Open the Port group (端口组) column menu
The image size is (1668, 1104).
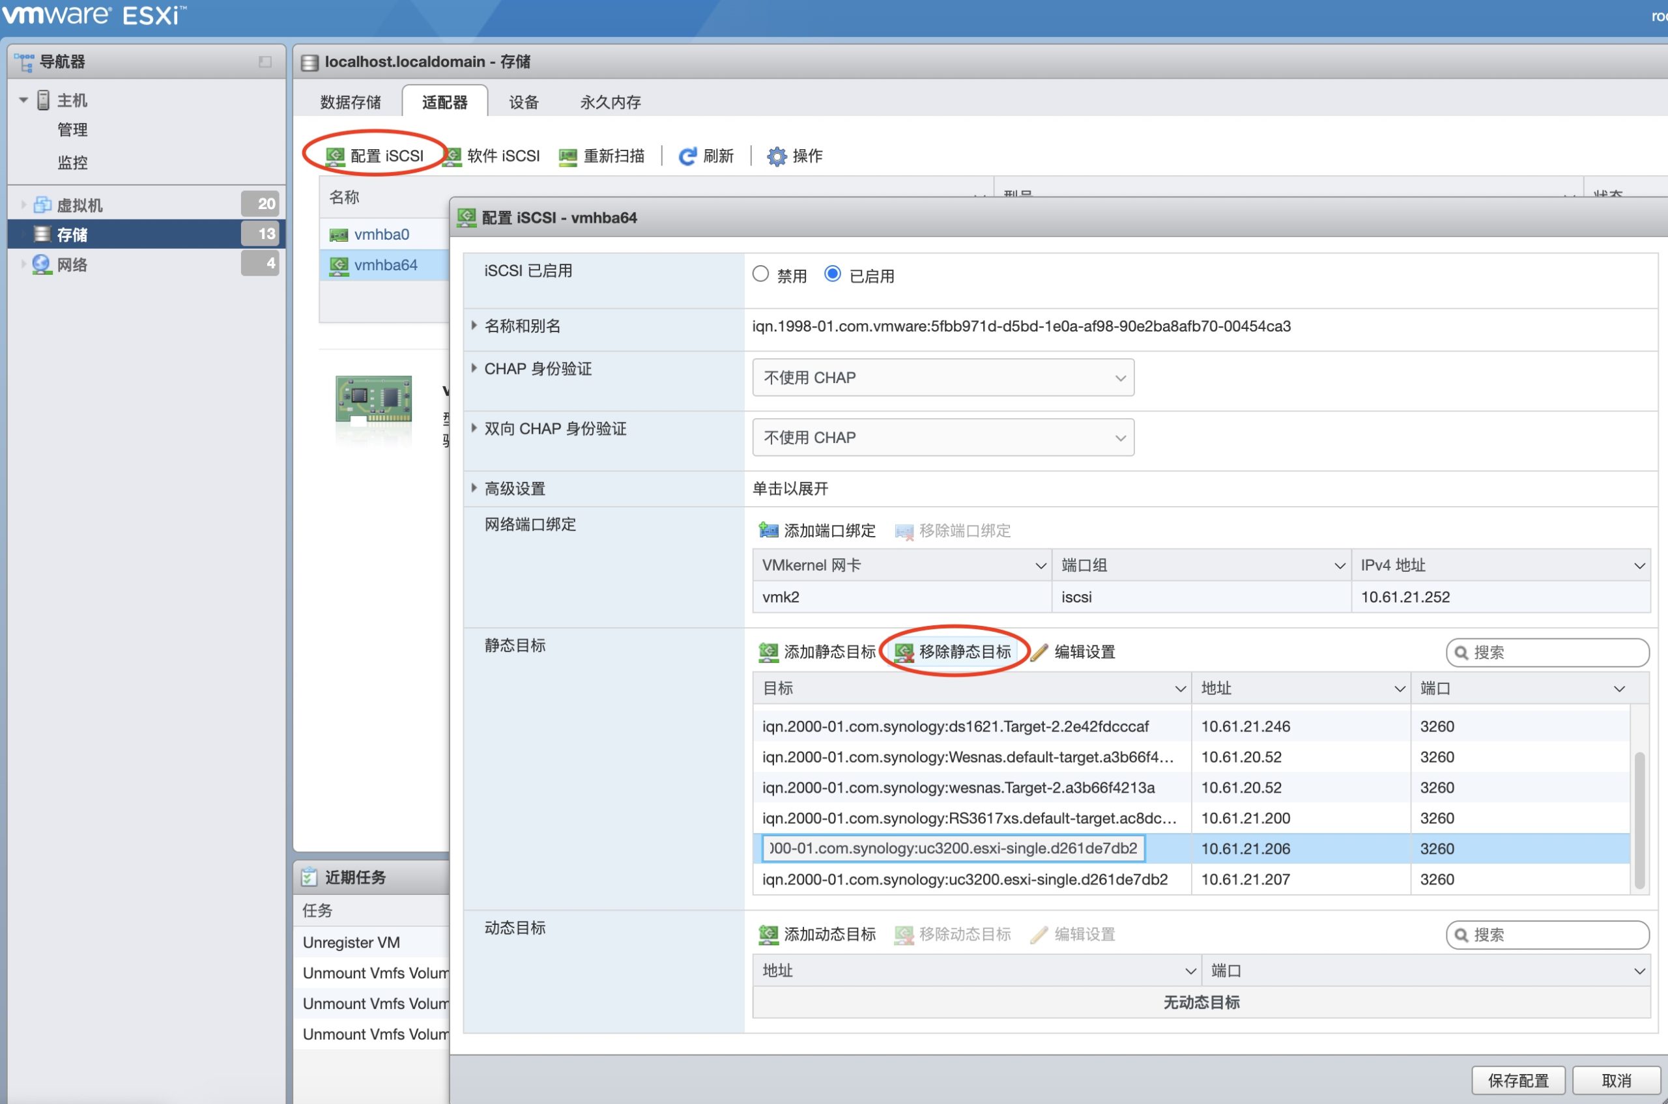1340,565
